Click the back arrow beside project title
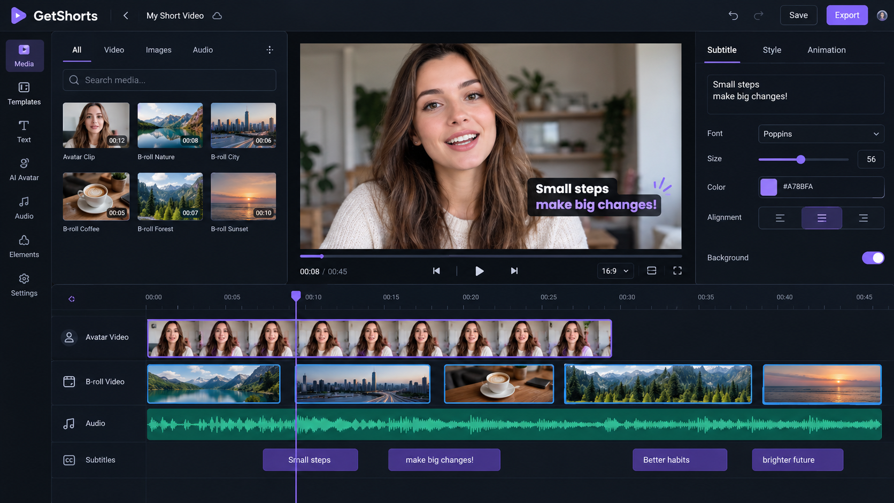Image resolution: width=894 pixels, height=503 pixels. 126,16
